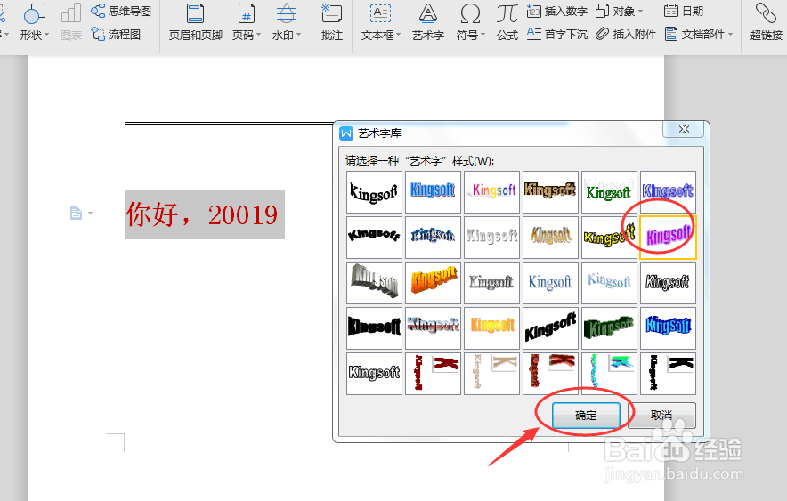787x501 pixels.
Task: Select the blue gradient Kingsoft style, first row
Action: (x=433, y=192)
